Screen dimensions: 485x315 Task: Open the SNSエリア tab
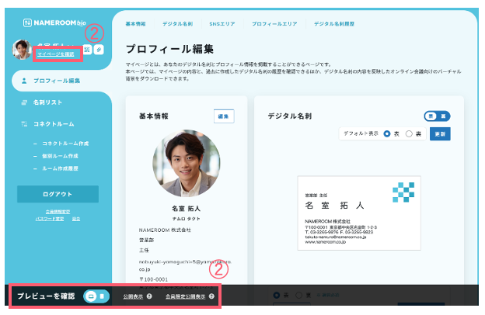pos(222,24)
